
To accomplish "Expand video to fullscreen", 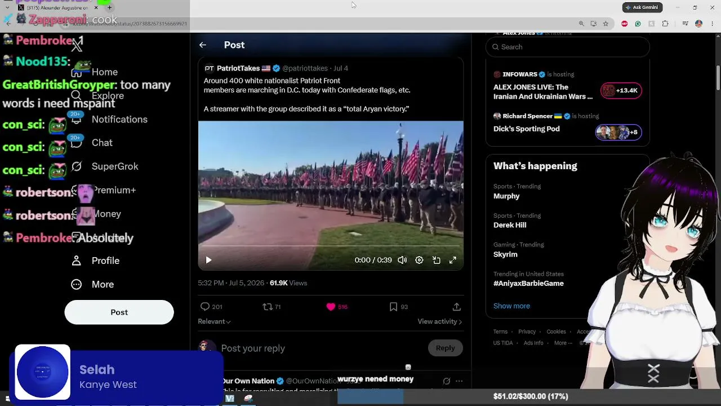I will click(453, 260).
